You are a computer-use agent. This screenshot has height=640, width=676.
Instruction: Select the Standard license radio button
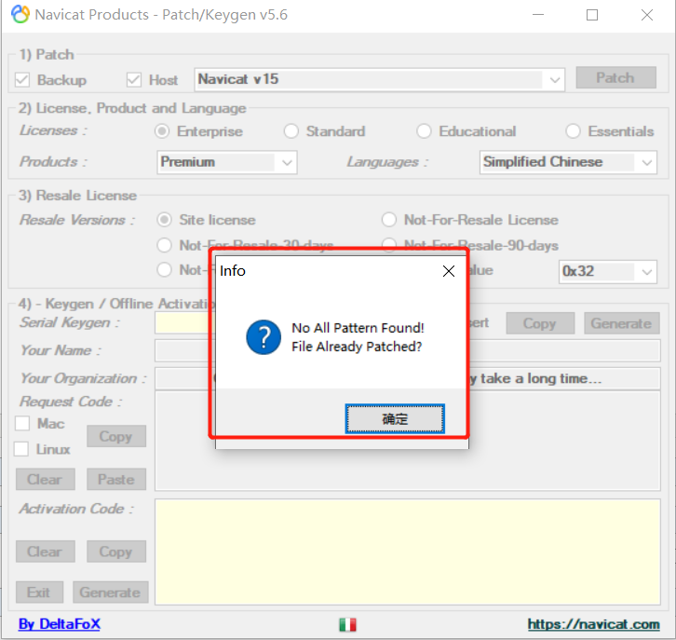point(291,131)
